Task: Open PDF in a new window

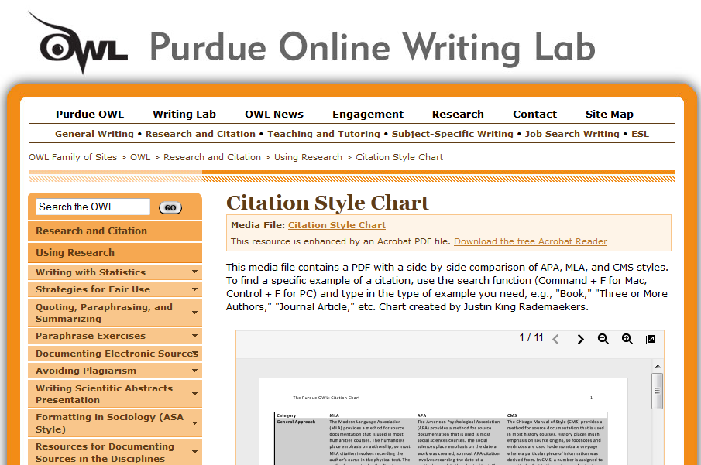Action: (x=651, y=340)
